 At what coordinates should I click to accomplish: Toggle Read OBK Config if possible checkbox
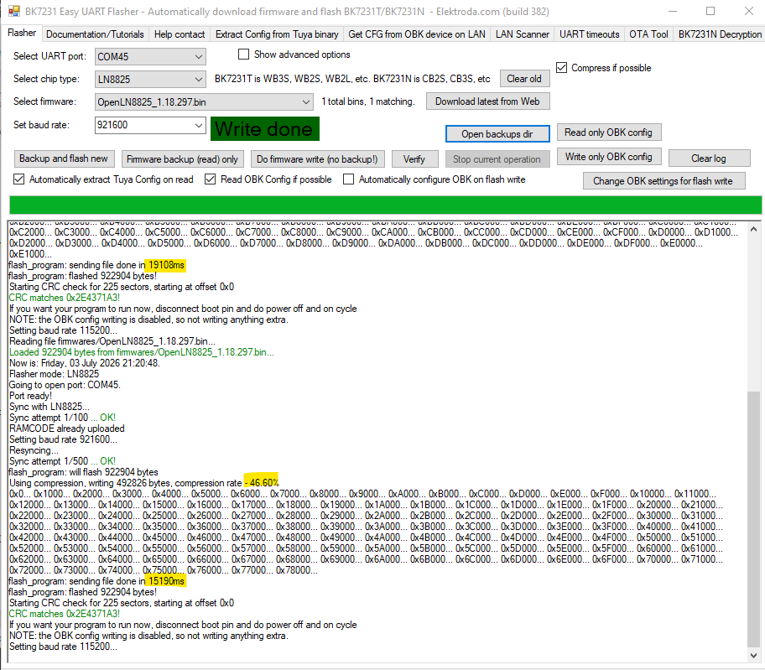click(x=210, y=179)
